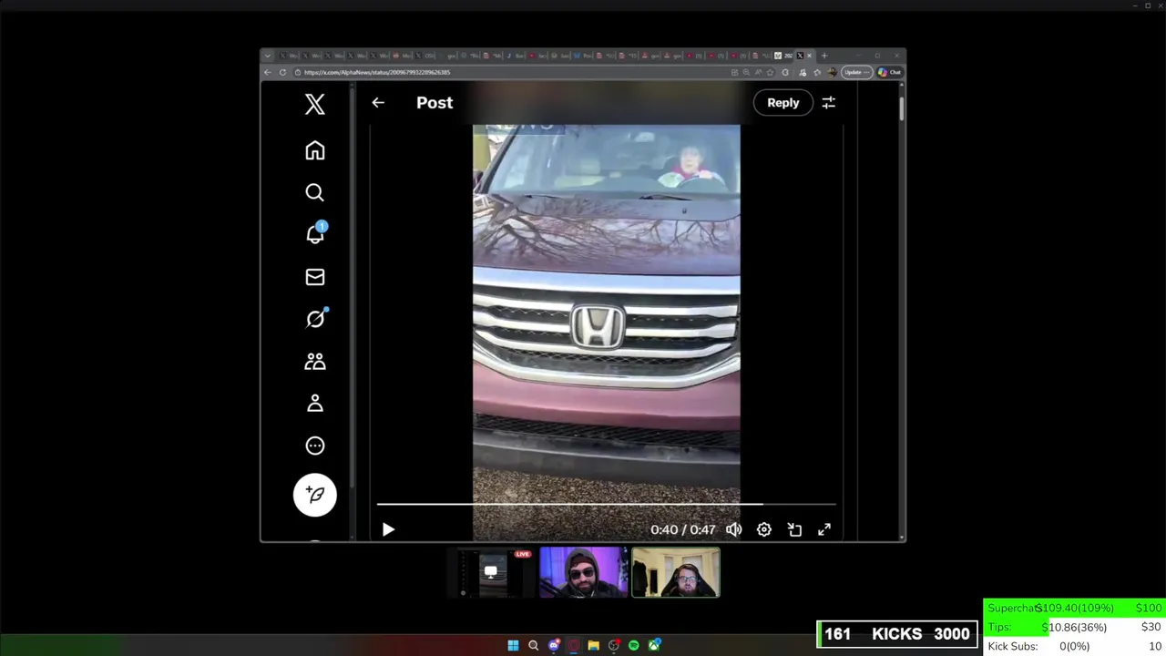The image size is (1166, 656).
Task: Open Messages envelope in X sidebar
Action: (315, 277)
